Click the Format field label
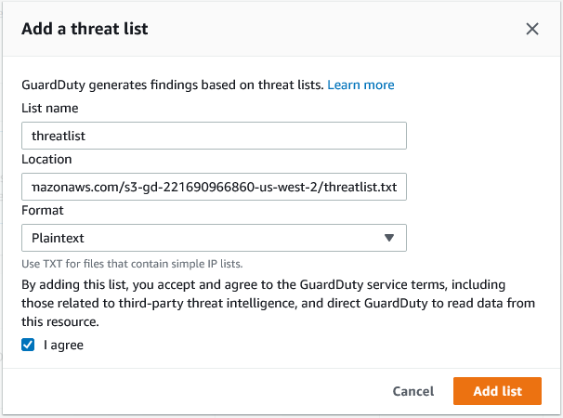Screen dimensions: 563x418 pyautogui.click(x=43, y=210)
